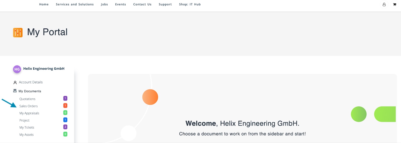Image resolution: width=401 pixels, height=143 pixels.
Task: View My Appraisals documents
Action: (x=29, y=113)
